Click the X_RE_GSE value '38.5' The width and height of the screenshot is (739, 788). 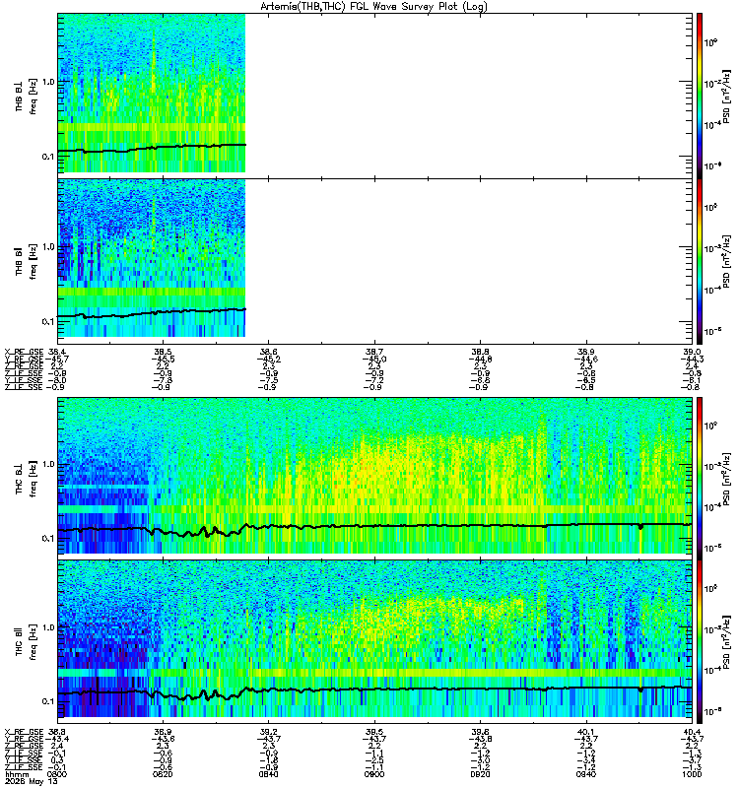click(x=163, y=352)
